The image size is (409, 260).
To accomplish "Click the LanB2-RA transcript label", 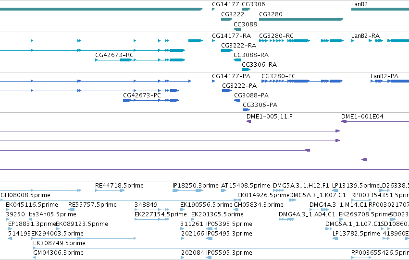I will click(365, 36).
